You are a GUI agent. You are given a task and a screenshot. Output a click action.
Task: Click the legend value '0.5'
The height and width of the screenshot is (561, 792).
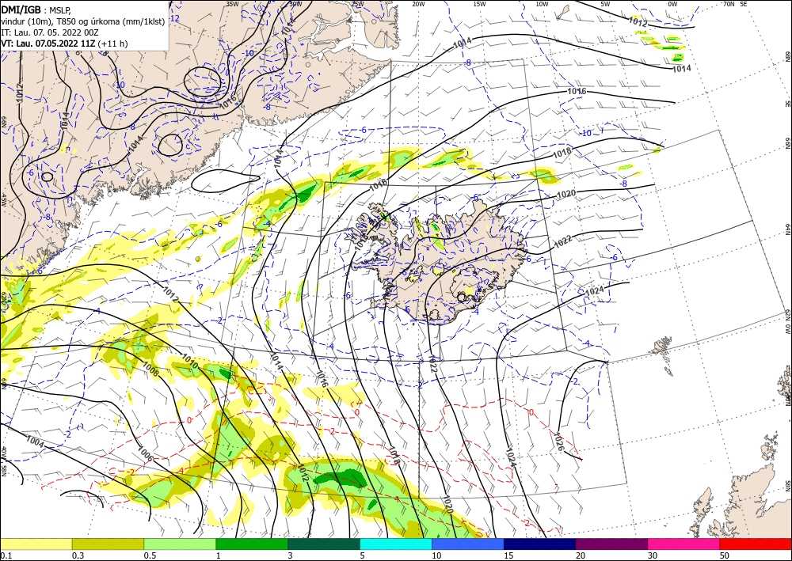150,555
